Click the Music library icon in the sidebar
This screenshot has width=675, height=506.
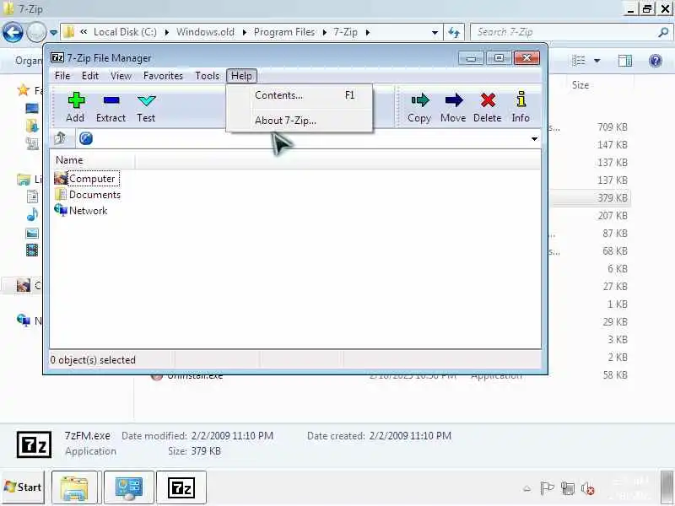pos(32,214)
